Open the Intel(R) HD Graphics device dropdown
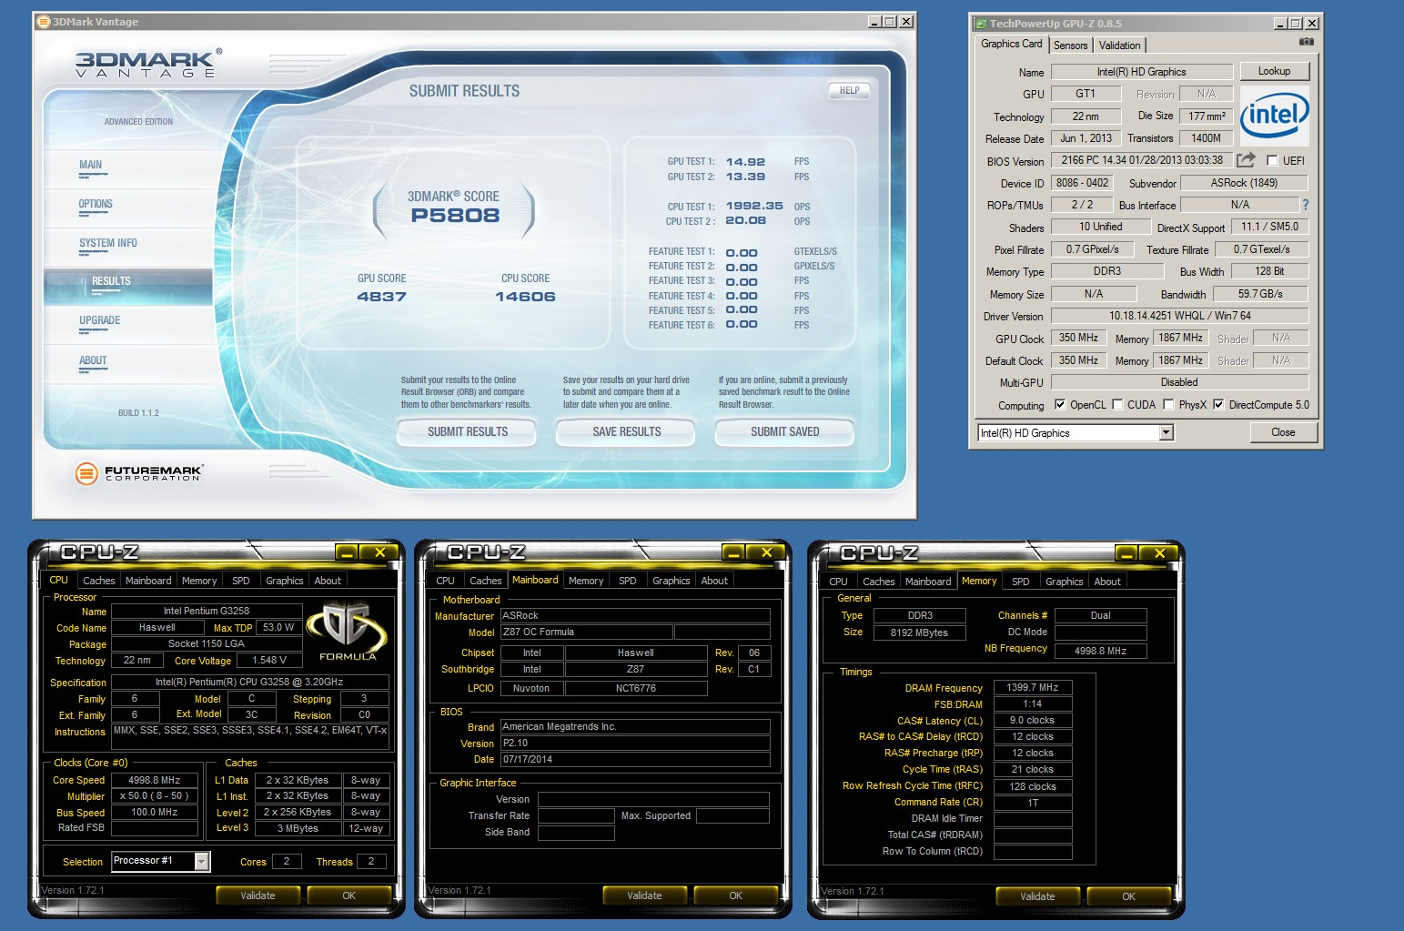 (x=1167, y=433)
